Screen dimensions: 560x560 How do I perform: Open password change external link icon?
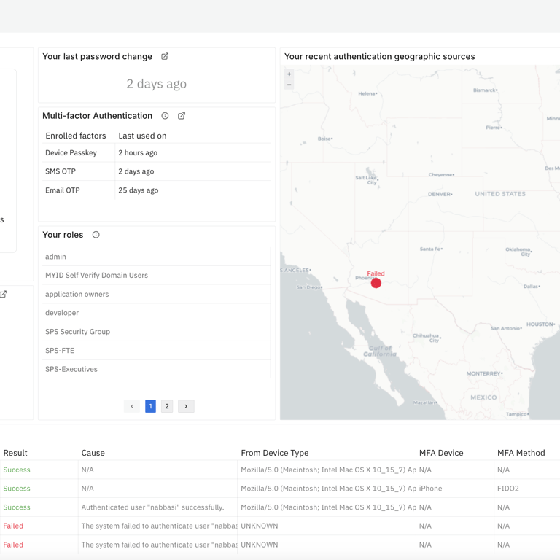(x=165, y=56)
